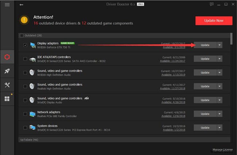Image resolution: width=237 pixels, height=155 pixels.
Task: Open the Manage License link
Action: click(222, 149)
